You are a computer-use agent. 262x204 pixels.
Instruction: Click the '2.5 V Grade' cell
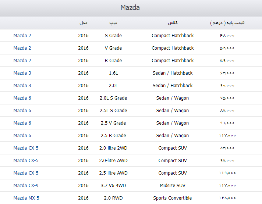click(x=113, y=123)
